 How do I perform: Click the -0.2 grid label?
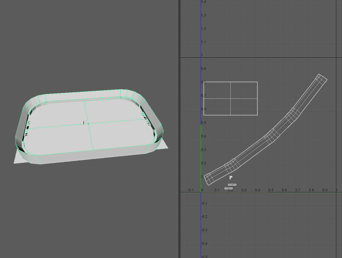point(204,217)
